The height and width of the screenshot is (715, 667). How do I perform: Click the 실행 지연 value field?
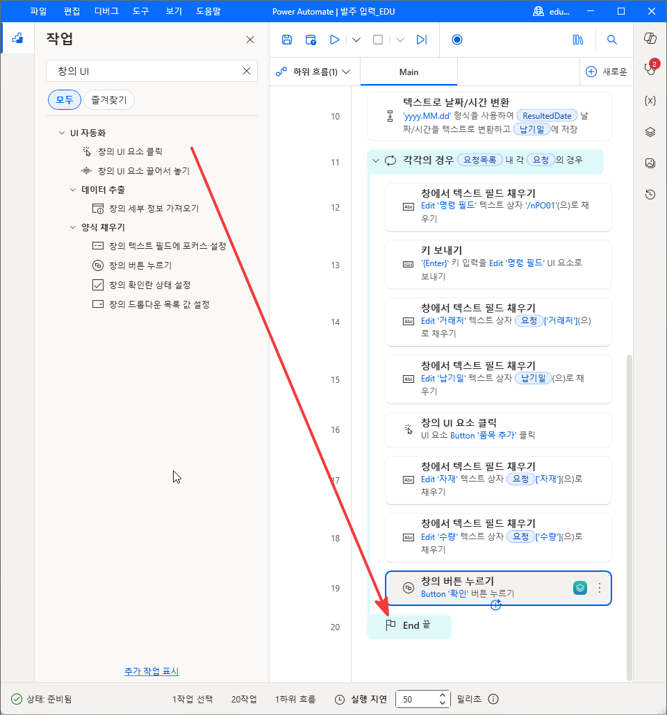(x=418, y=699)
